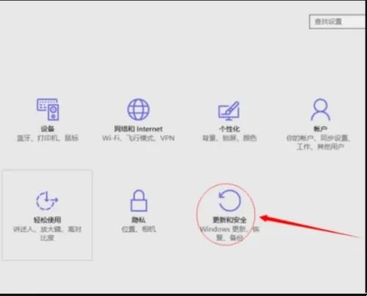
Task: Open the 网络和 Internet globe icon
Action: point(138,109)
